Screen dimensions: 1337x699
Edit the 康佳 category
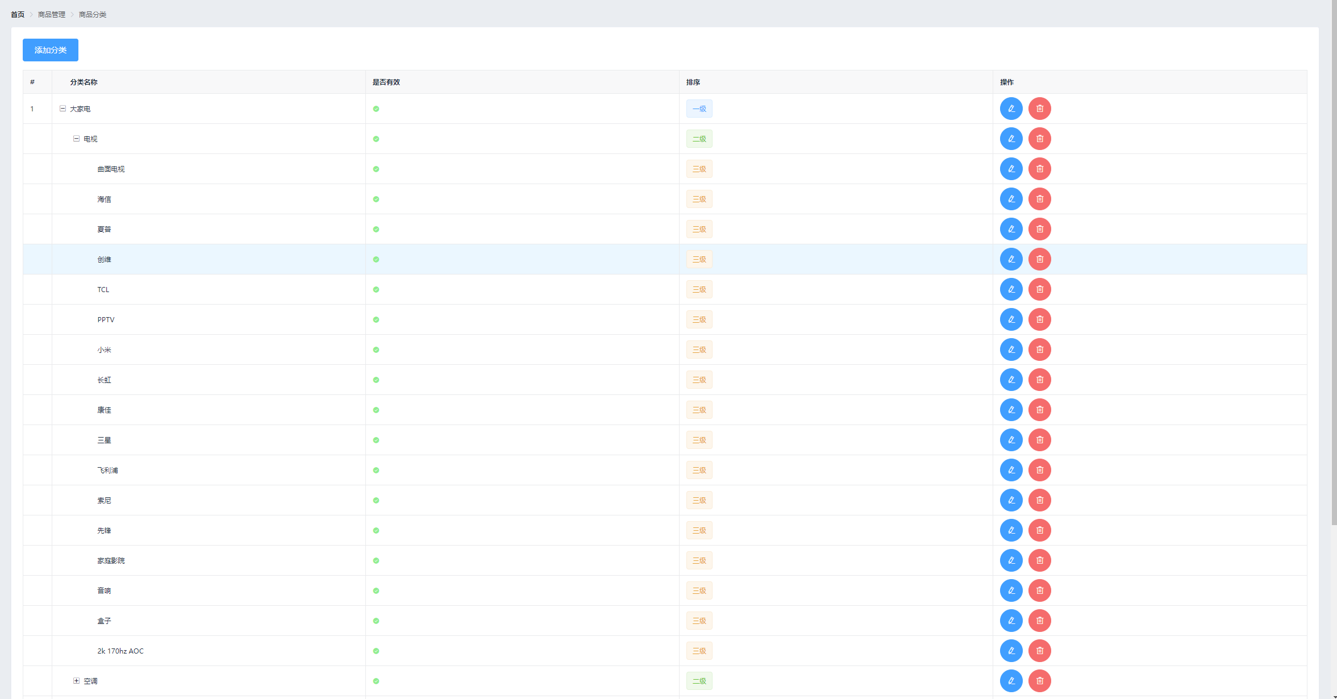click(1011, 410)
